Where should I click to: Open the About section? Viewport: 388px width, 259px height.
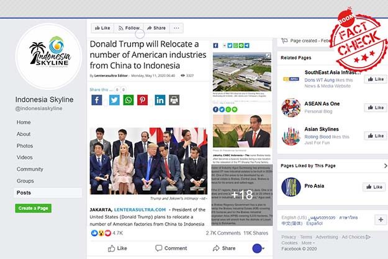coord(24,134)
